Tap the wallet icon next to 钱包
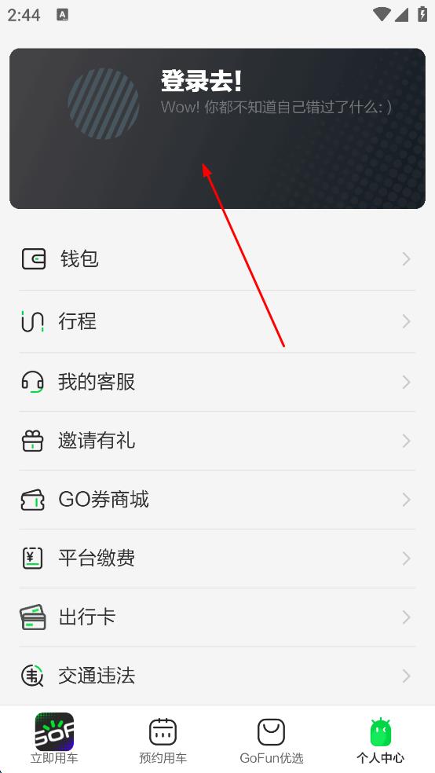 coord(34,258)
